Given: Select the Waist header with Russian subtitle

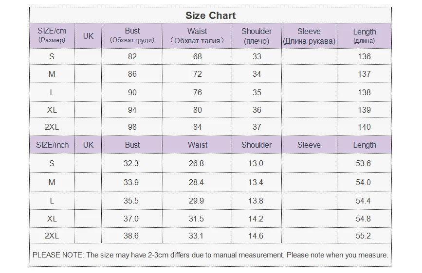Looking at the screenshot, I should click(x=197, y=35).
